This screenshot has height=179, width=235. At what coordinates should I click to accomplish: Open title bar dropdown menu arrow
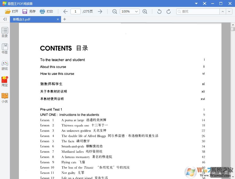pos(196,3)
